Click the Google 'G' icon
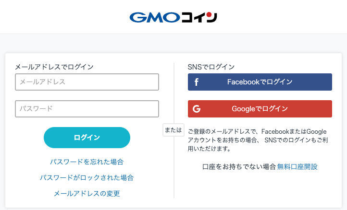 [x=197, y=109]
